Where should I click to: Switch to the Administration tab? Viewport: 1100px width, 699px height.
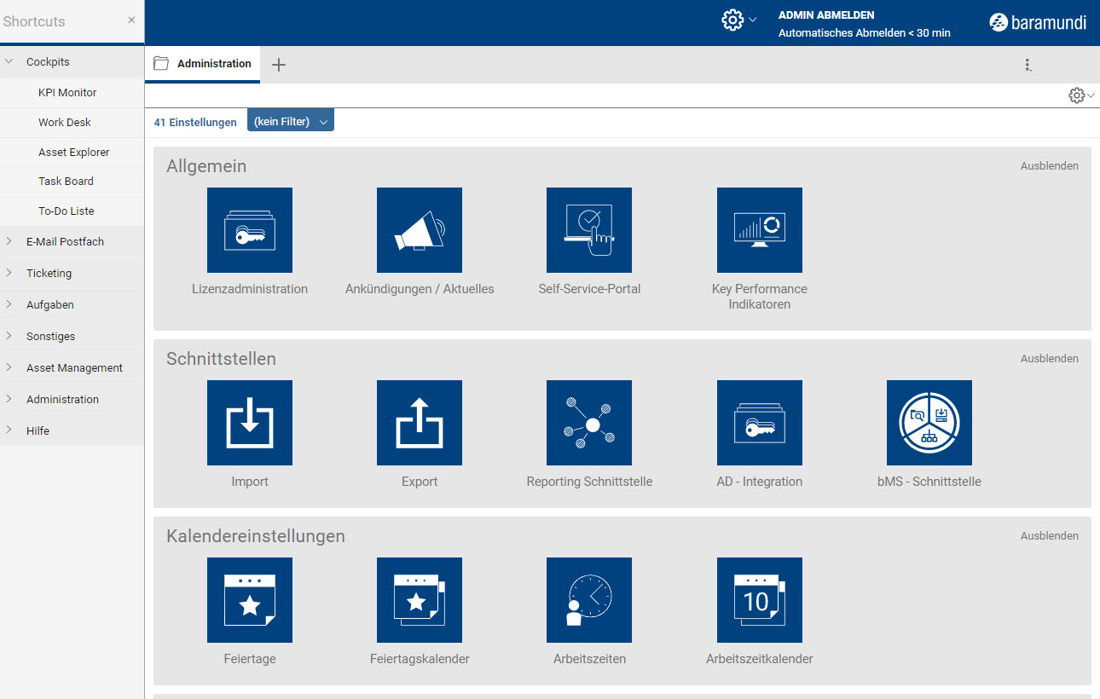pyautogui.click(x=213, y=64)
